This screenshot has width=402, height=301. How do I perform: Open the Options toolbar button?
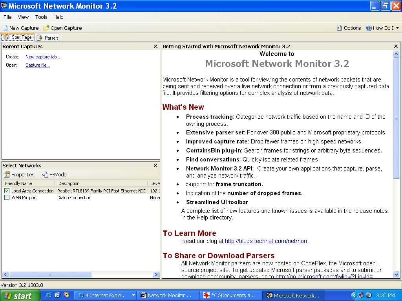tap(349, 28)
